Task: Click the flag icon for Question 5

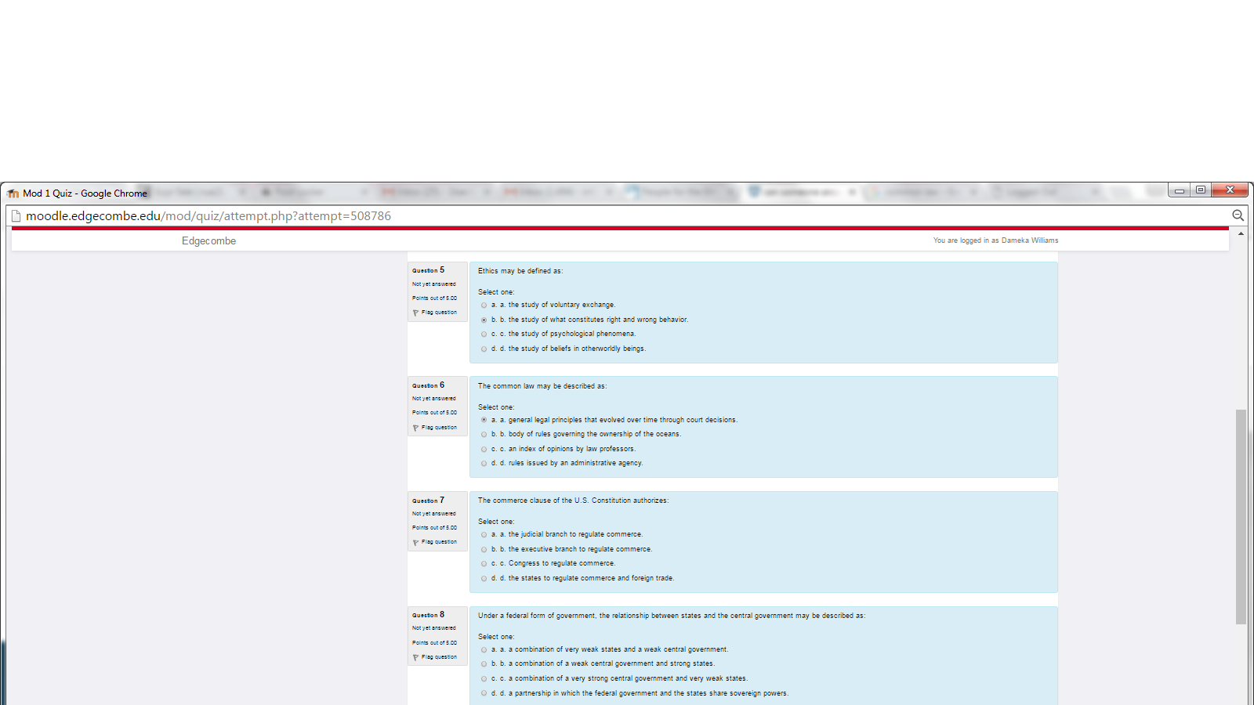Action: [415, 313]
